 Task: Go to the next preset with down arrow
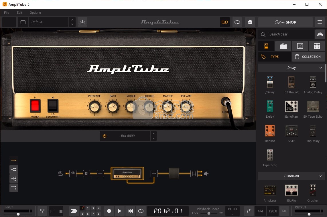(x=72, y=24)
